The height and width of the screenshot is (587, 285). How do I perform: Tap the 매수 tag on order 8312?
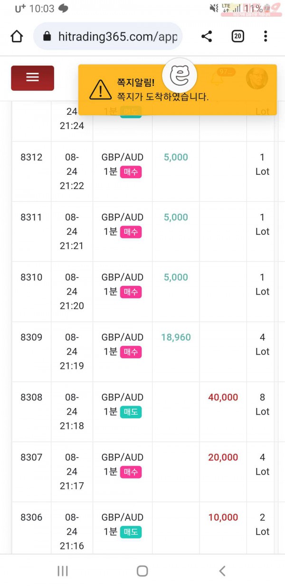coord(131,172)
